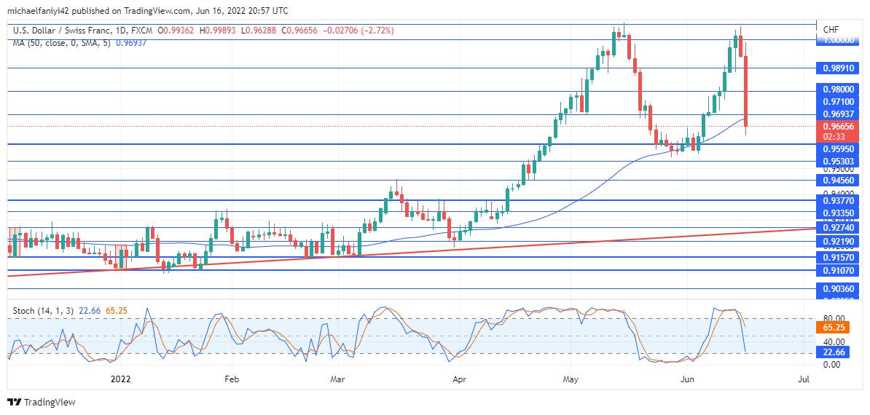Select the 0.98000 price level label
Viewport: 870px width, 415px height.
839,90
